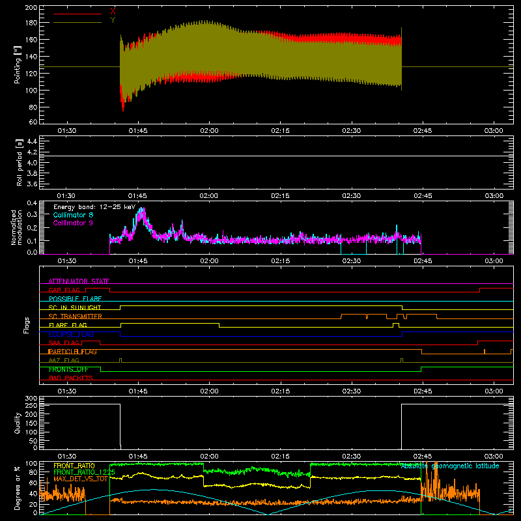Select the BAD_PACKETS flag label
The width and height of the screenshot is (521, 521).
(71, 378)
